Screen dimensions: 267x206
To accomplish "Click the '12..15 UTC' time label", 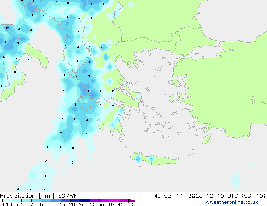I will pos(222,196).
